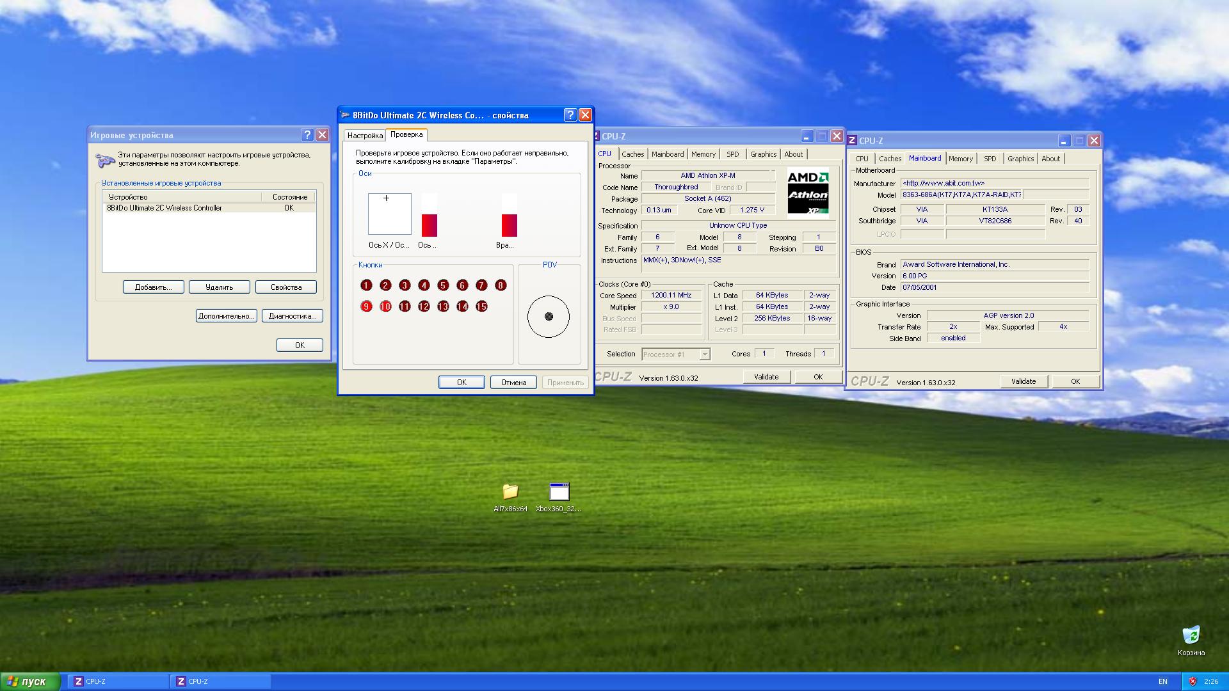
Task: Click the security shield icon in the system tray
Action: 1193,681
